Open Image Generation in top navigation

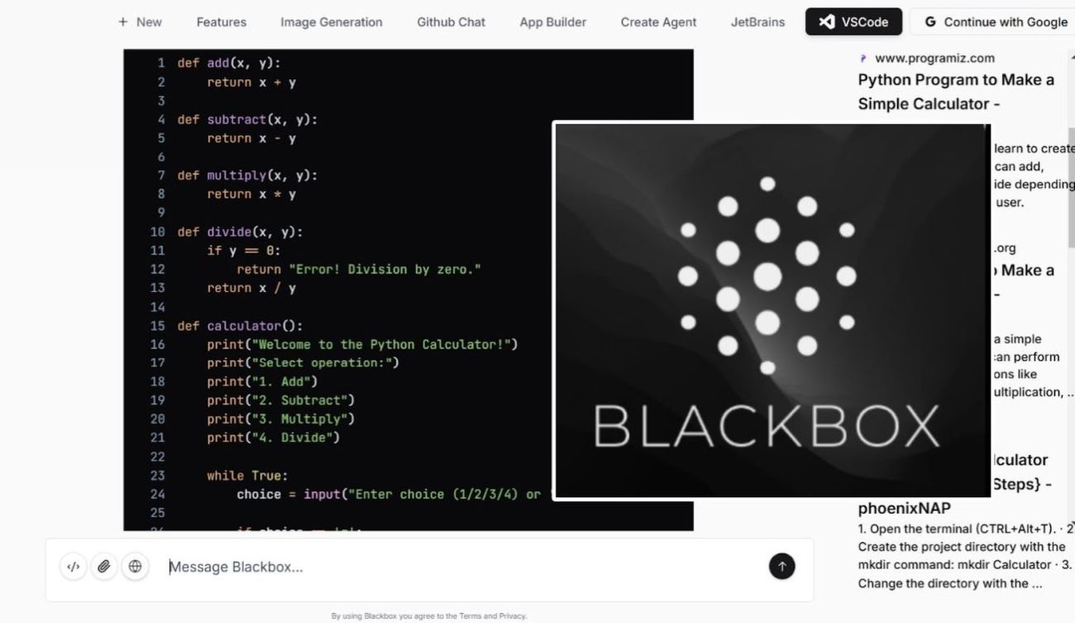(331, 22)
